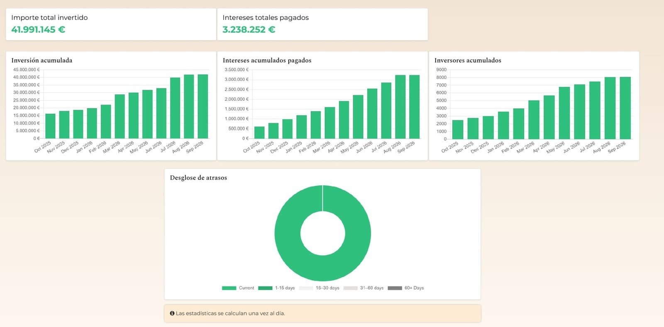Click the Sep 2026 bar in Inversión acumulada
Screen dimensions: 664x327
[203, 106]
